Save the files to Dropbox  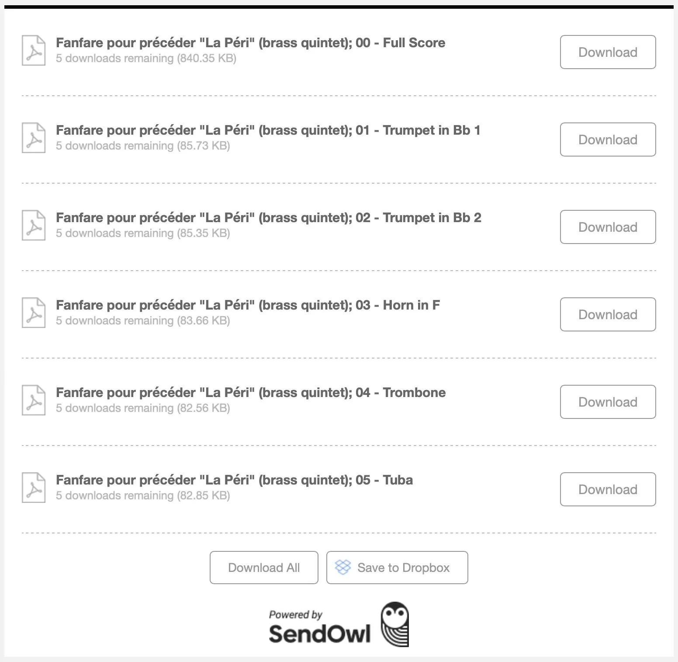pos(397,568)
